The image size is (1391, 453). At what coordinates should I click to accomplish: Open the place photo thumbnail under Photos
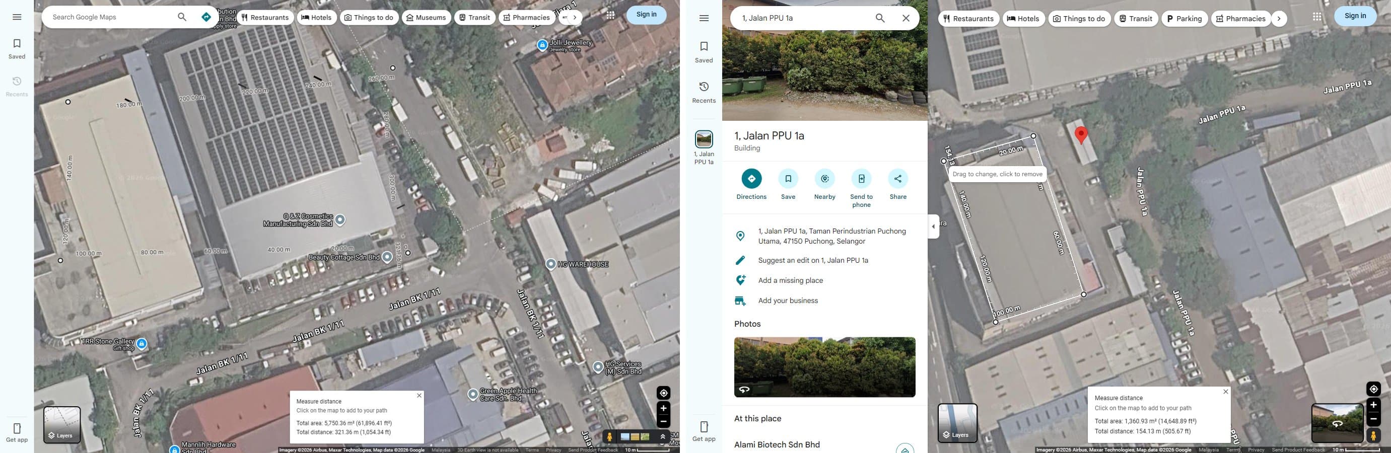click(x=824, y=367)
